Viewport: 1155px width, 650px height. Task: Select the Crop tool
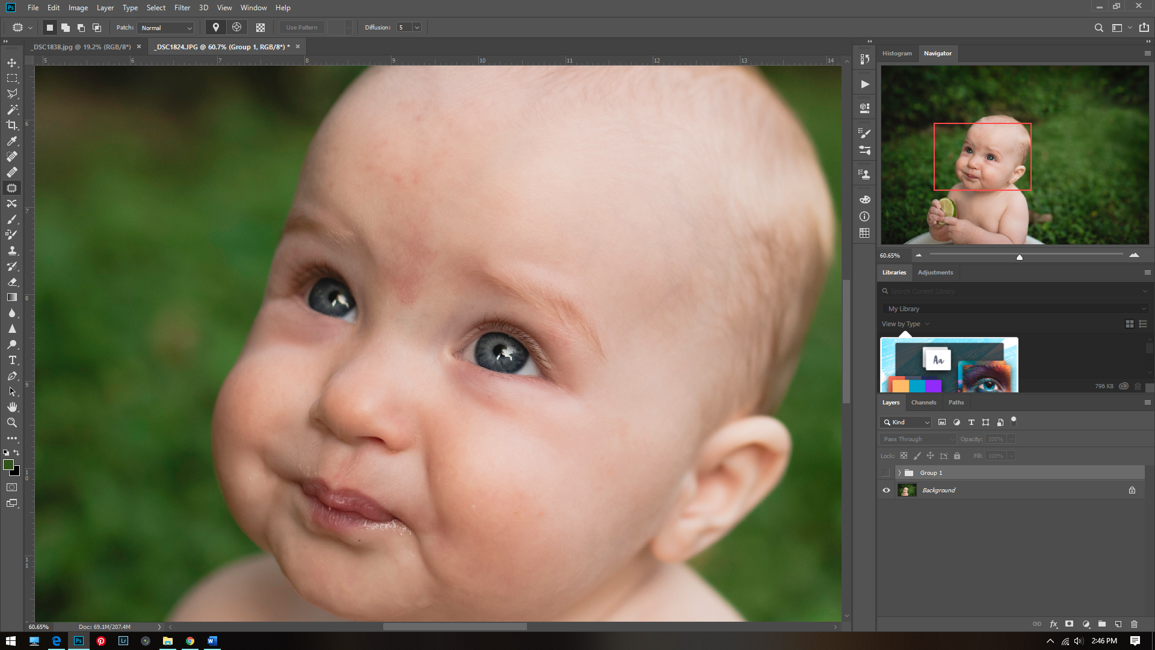point(12,125)
